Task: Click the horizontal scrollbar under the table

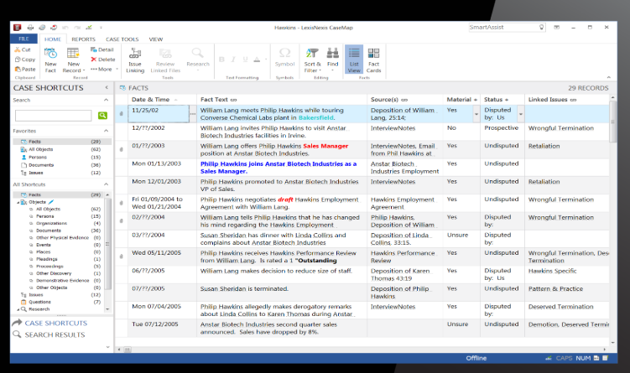Action: (128, 350)
